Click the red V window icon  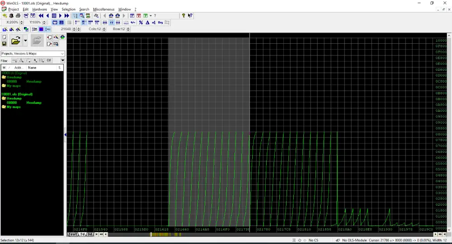pyautogui.click(x=139, y=15)
